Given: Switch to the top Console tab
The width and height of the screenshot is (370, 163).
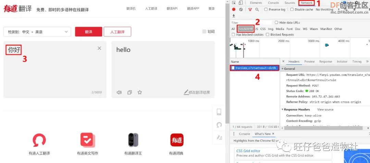Looking at the screenshot, I should pyautogui.click(x=273, y=3).
